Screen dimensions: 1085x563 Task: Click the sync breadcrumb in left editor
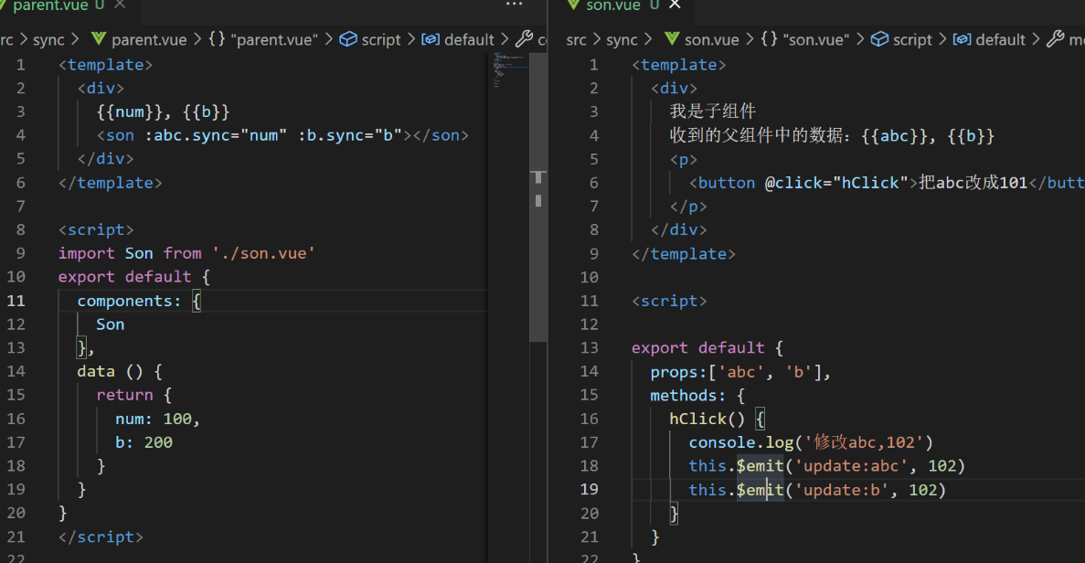(x=48, y=40)
